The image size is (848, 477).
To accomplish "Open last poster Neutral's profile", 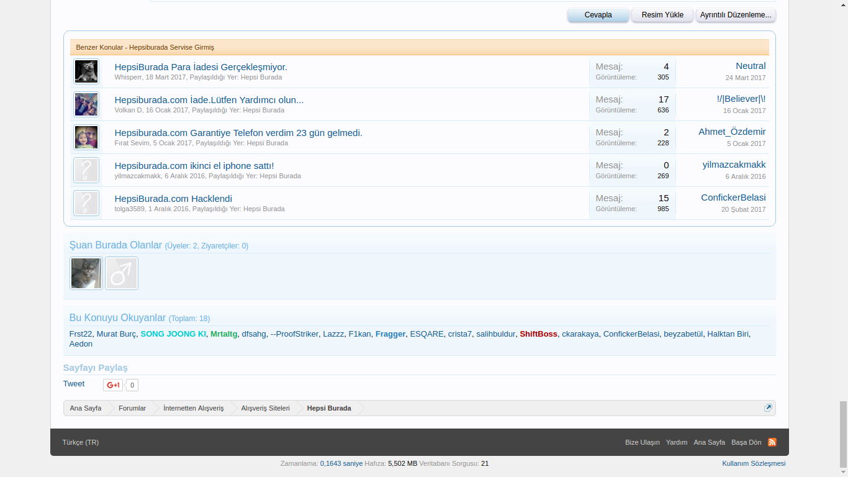I will (751, 66).
